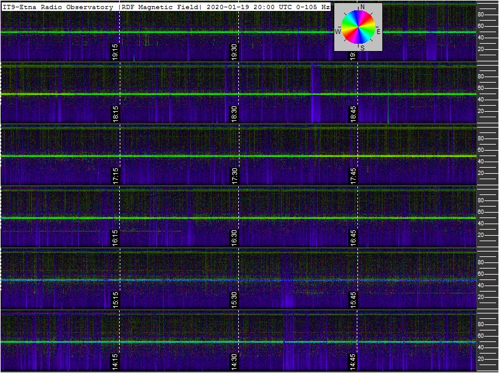The image size is (499, 373).
Task: Click the 40 frequency label in the 14:15 strip
Action: (481, 347)
